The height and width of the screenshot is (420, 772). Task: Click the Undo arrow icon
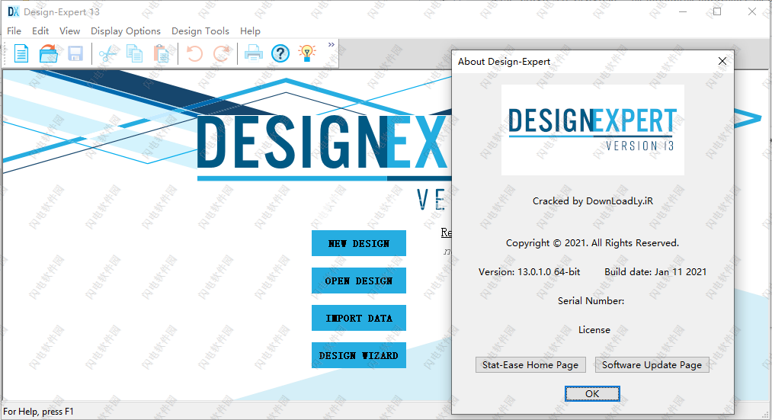pyautogui.click(x=194, y=53)
